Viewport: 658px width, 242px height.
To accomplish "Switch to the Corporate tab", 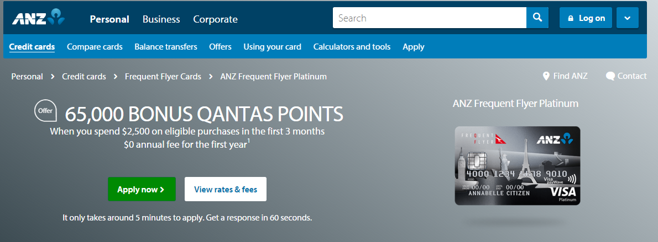I will (215, 19).
